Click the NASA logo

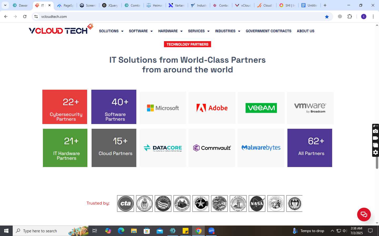[x=257, y=203]
